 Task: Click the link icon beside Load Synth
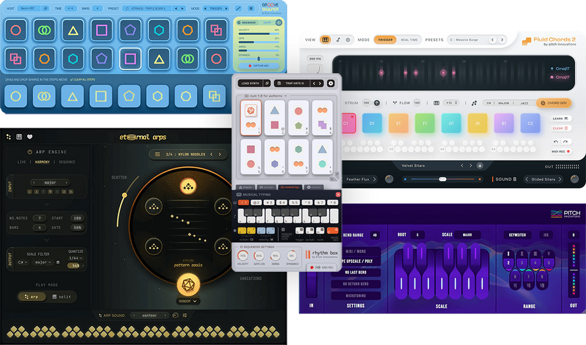pyautogui.click(x=267, y=84)
